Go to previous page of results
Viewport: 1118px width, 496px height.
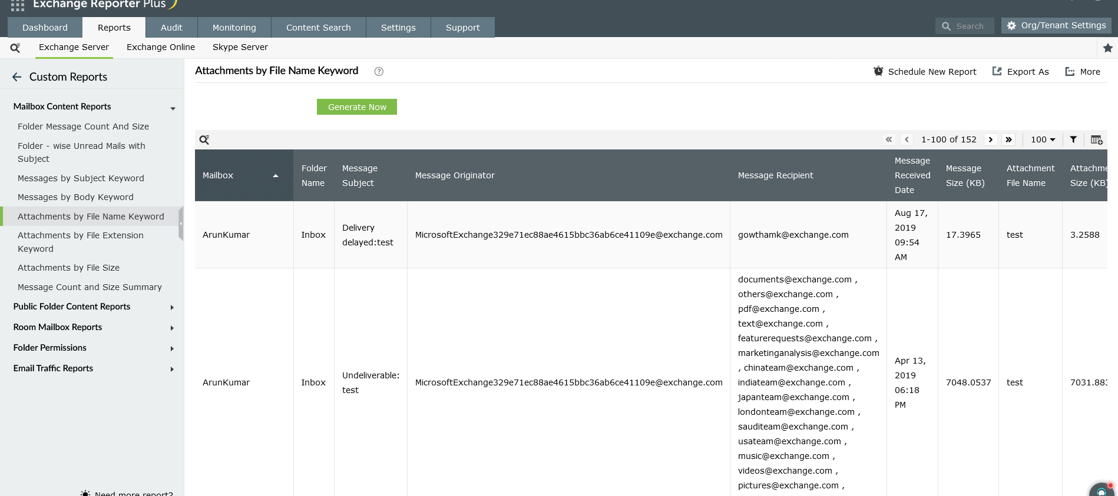click(907, 139)
